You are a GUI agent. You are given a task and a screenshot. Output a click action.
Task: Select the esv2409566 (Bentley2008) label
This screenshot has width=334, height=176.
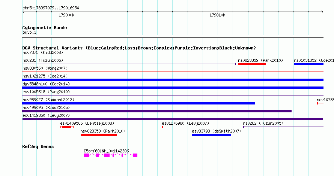tap(87, 123)
